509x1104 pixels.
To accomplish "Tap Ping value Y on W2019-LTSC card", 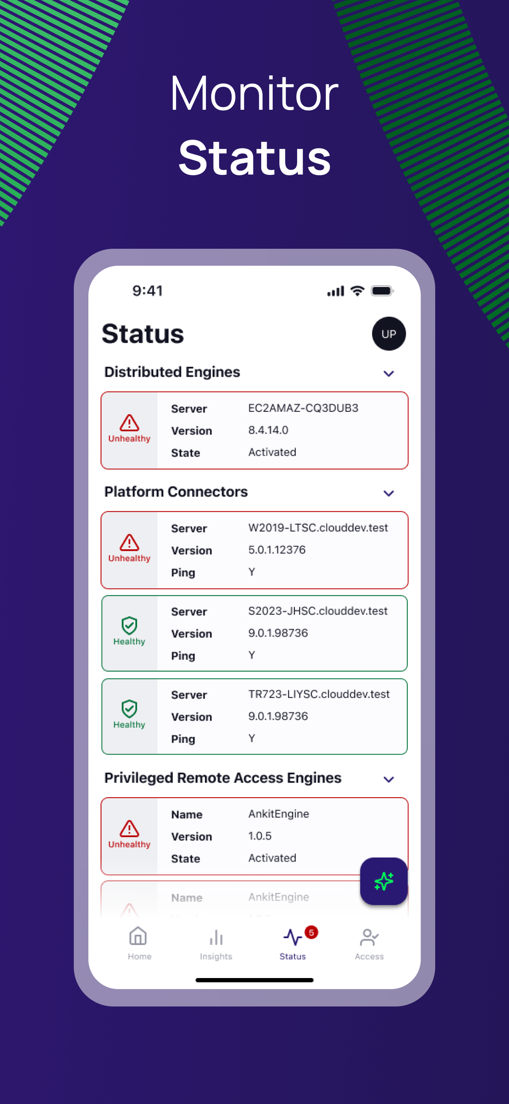I will 251,572.
